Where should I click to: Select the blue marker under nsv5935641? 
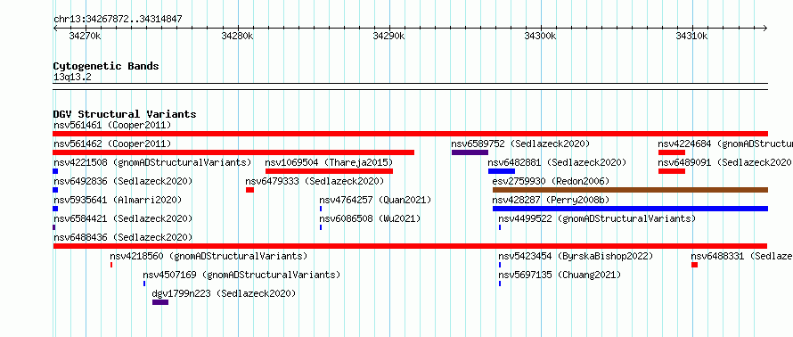tap(55, 209)
